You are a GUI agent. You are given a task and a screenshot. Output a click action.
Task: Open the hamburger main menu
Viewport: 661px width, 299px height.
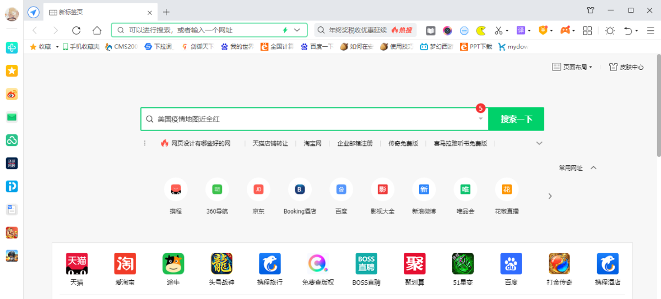[651, 30]
